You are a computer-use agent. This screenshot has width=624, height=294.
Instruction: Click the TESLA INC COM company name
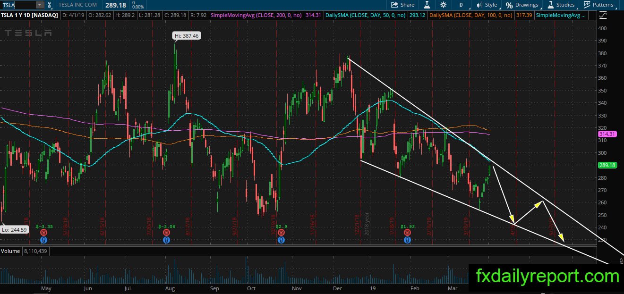(x=77, y=5)
